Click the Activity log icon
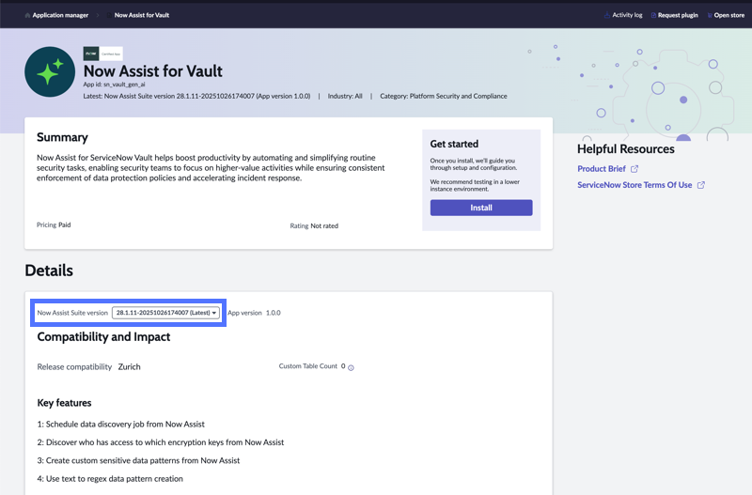 point(607,15)
